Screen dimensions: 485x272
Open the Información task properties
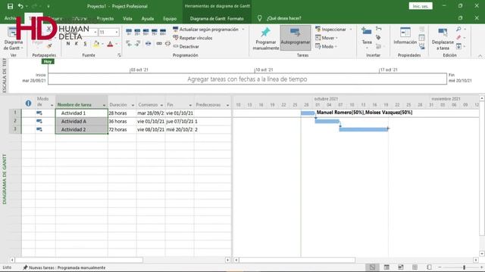pyautogui.click(x=405, y=36)
